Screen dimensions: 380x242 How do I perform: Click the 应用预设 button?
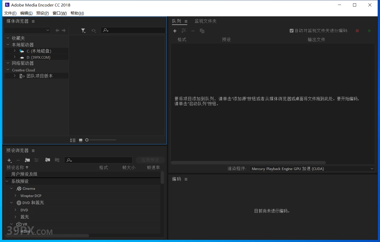[150, 160]
